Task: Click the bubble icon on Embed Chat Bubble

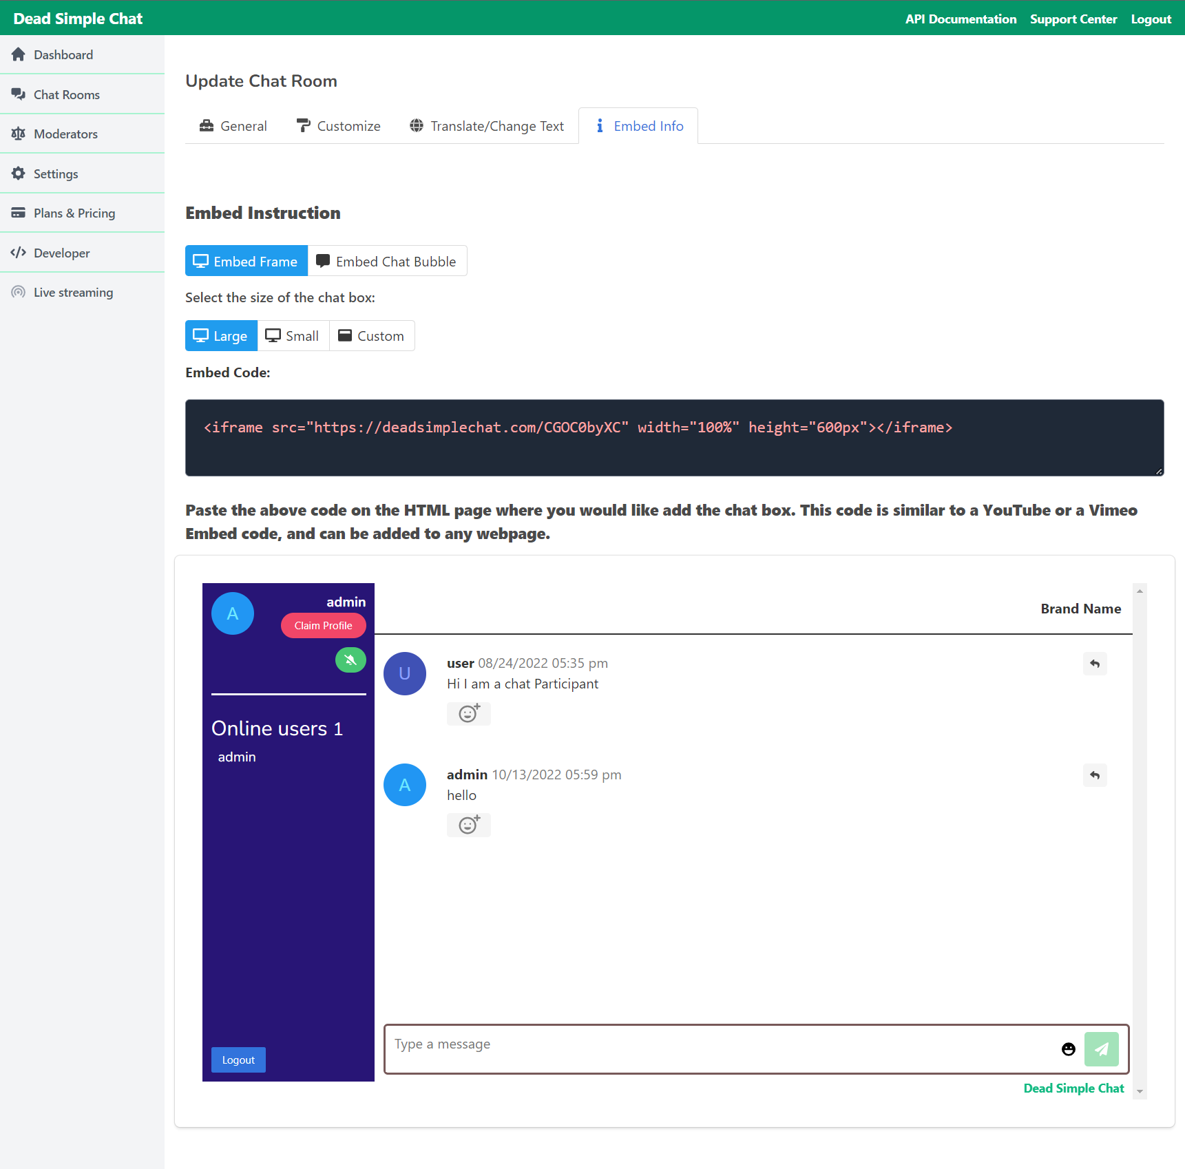Action: pyautogui.click(x=322, y=261)
